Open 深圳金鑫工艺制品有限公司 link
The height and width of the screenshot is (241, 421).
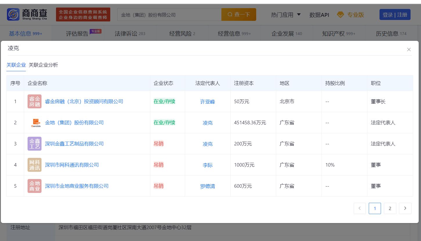(x=74, y=144)
